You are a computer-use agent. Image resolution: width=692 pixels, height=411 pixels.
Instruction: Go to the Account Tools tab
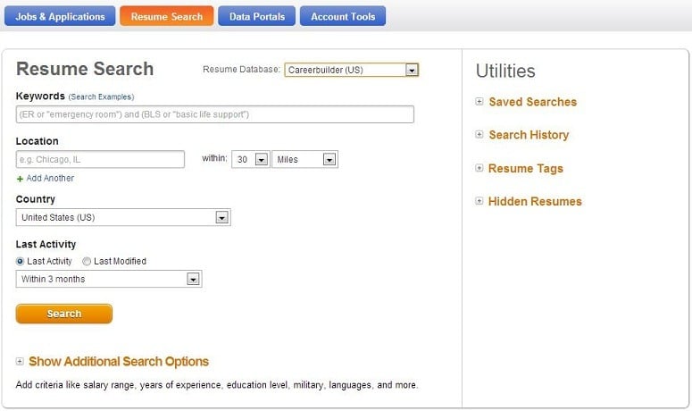coord(343,16)
